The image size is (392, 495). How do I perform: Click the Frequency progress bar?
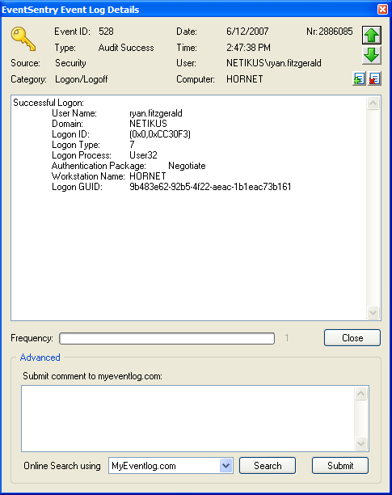pyautogui.click(x=166, y=338)
